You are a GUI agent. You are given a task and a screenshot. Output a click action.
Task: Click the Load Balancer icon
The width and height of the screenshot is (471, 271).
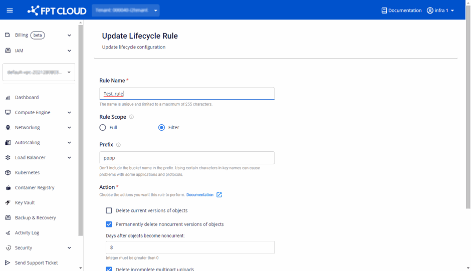click(8, 157)
